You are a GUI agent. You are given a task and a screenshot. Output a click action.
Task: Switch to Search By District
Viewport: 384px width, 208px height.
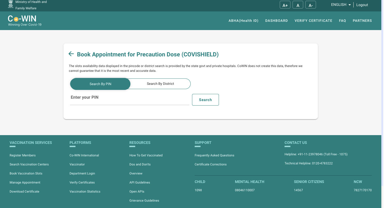pyautogui.click(x=160, y=84)
